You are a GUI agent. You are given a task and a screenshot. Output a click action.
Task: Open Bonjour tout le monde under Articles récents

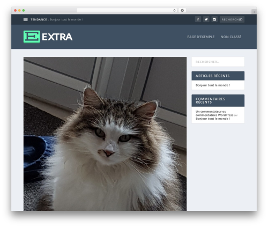tap(213, 85)
